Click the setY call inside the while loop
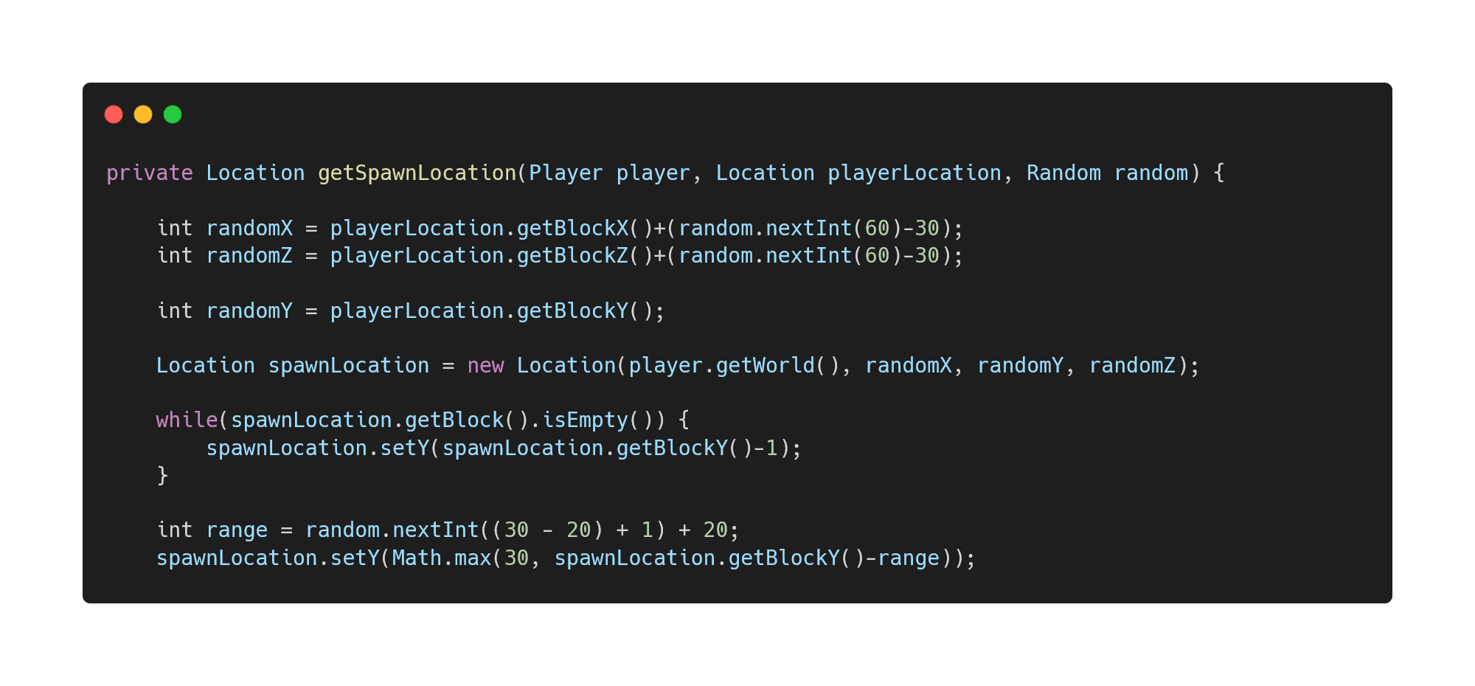Viewport: 1475px width, 686px height. coord(404,448)
